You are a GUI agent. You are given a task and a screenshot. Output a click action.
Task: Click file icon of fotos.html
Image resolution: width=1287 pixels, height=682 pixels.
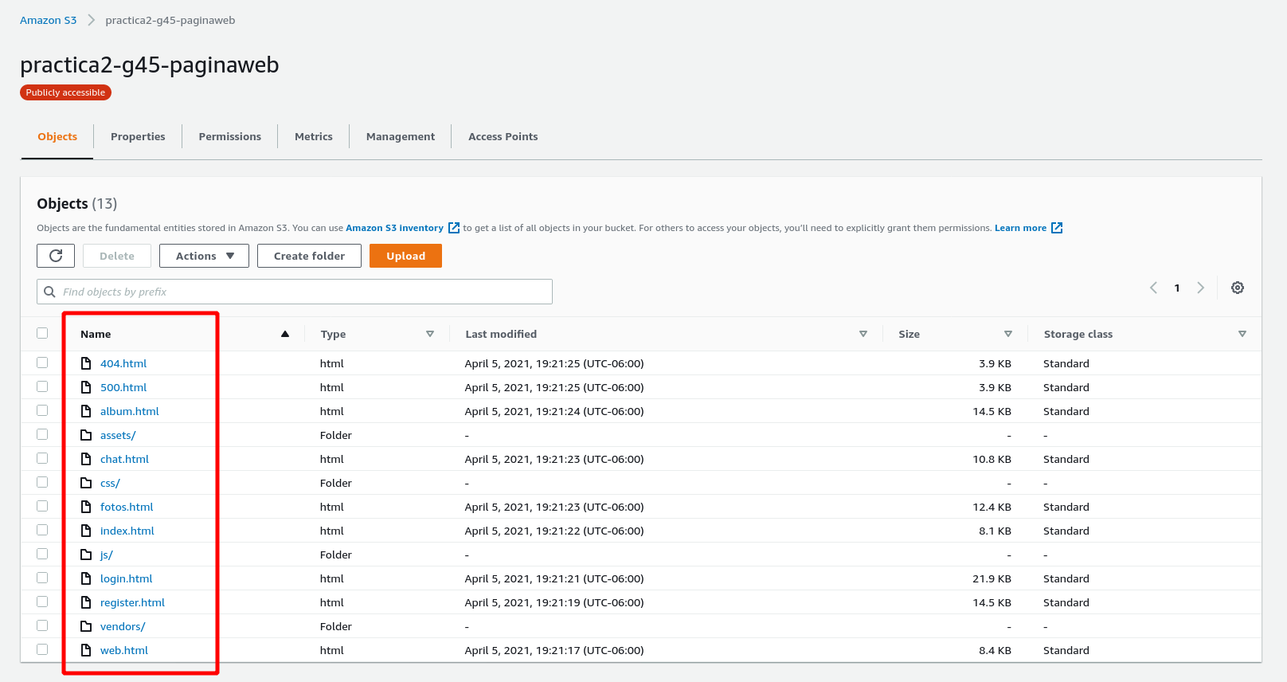(86, 507)
